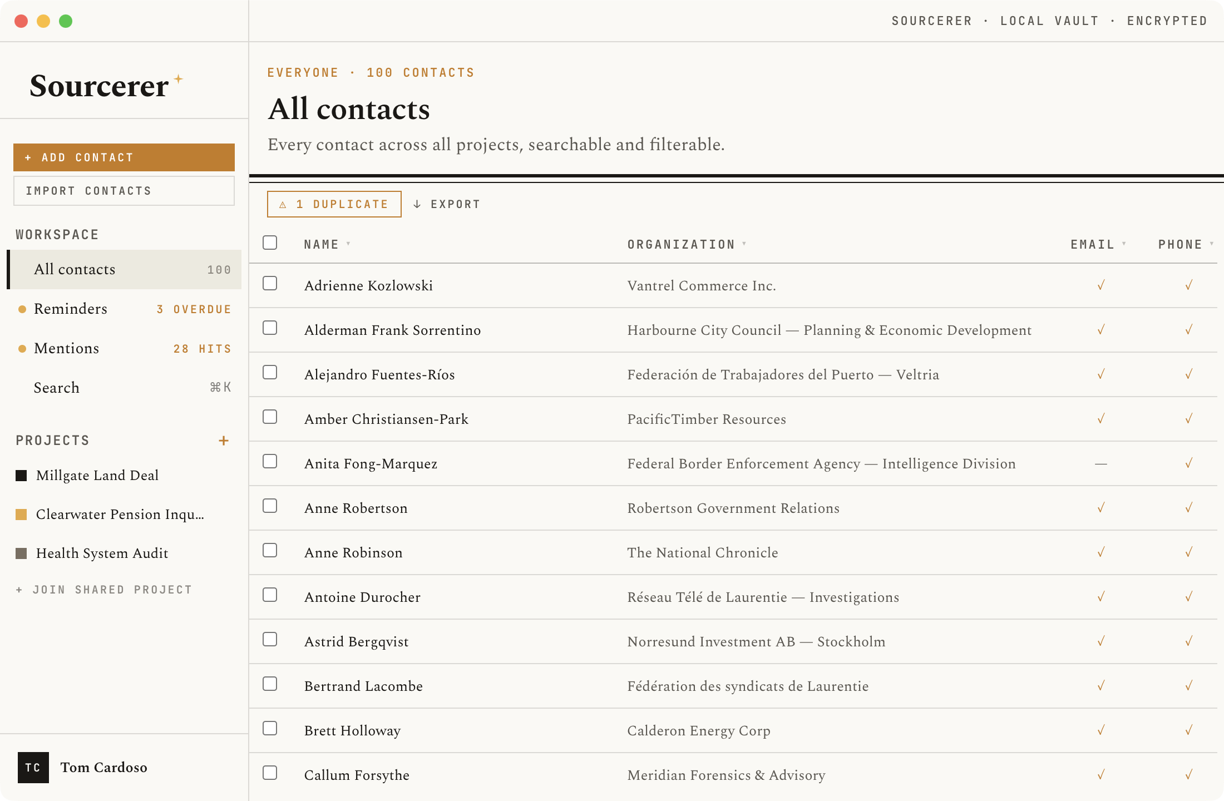Viewport: 1224px width, 801px height.
Task: Open the Name column sort dropdown
Action: click(x=348, y=244)
